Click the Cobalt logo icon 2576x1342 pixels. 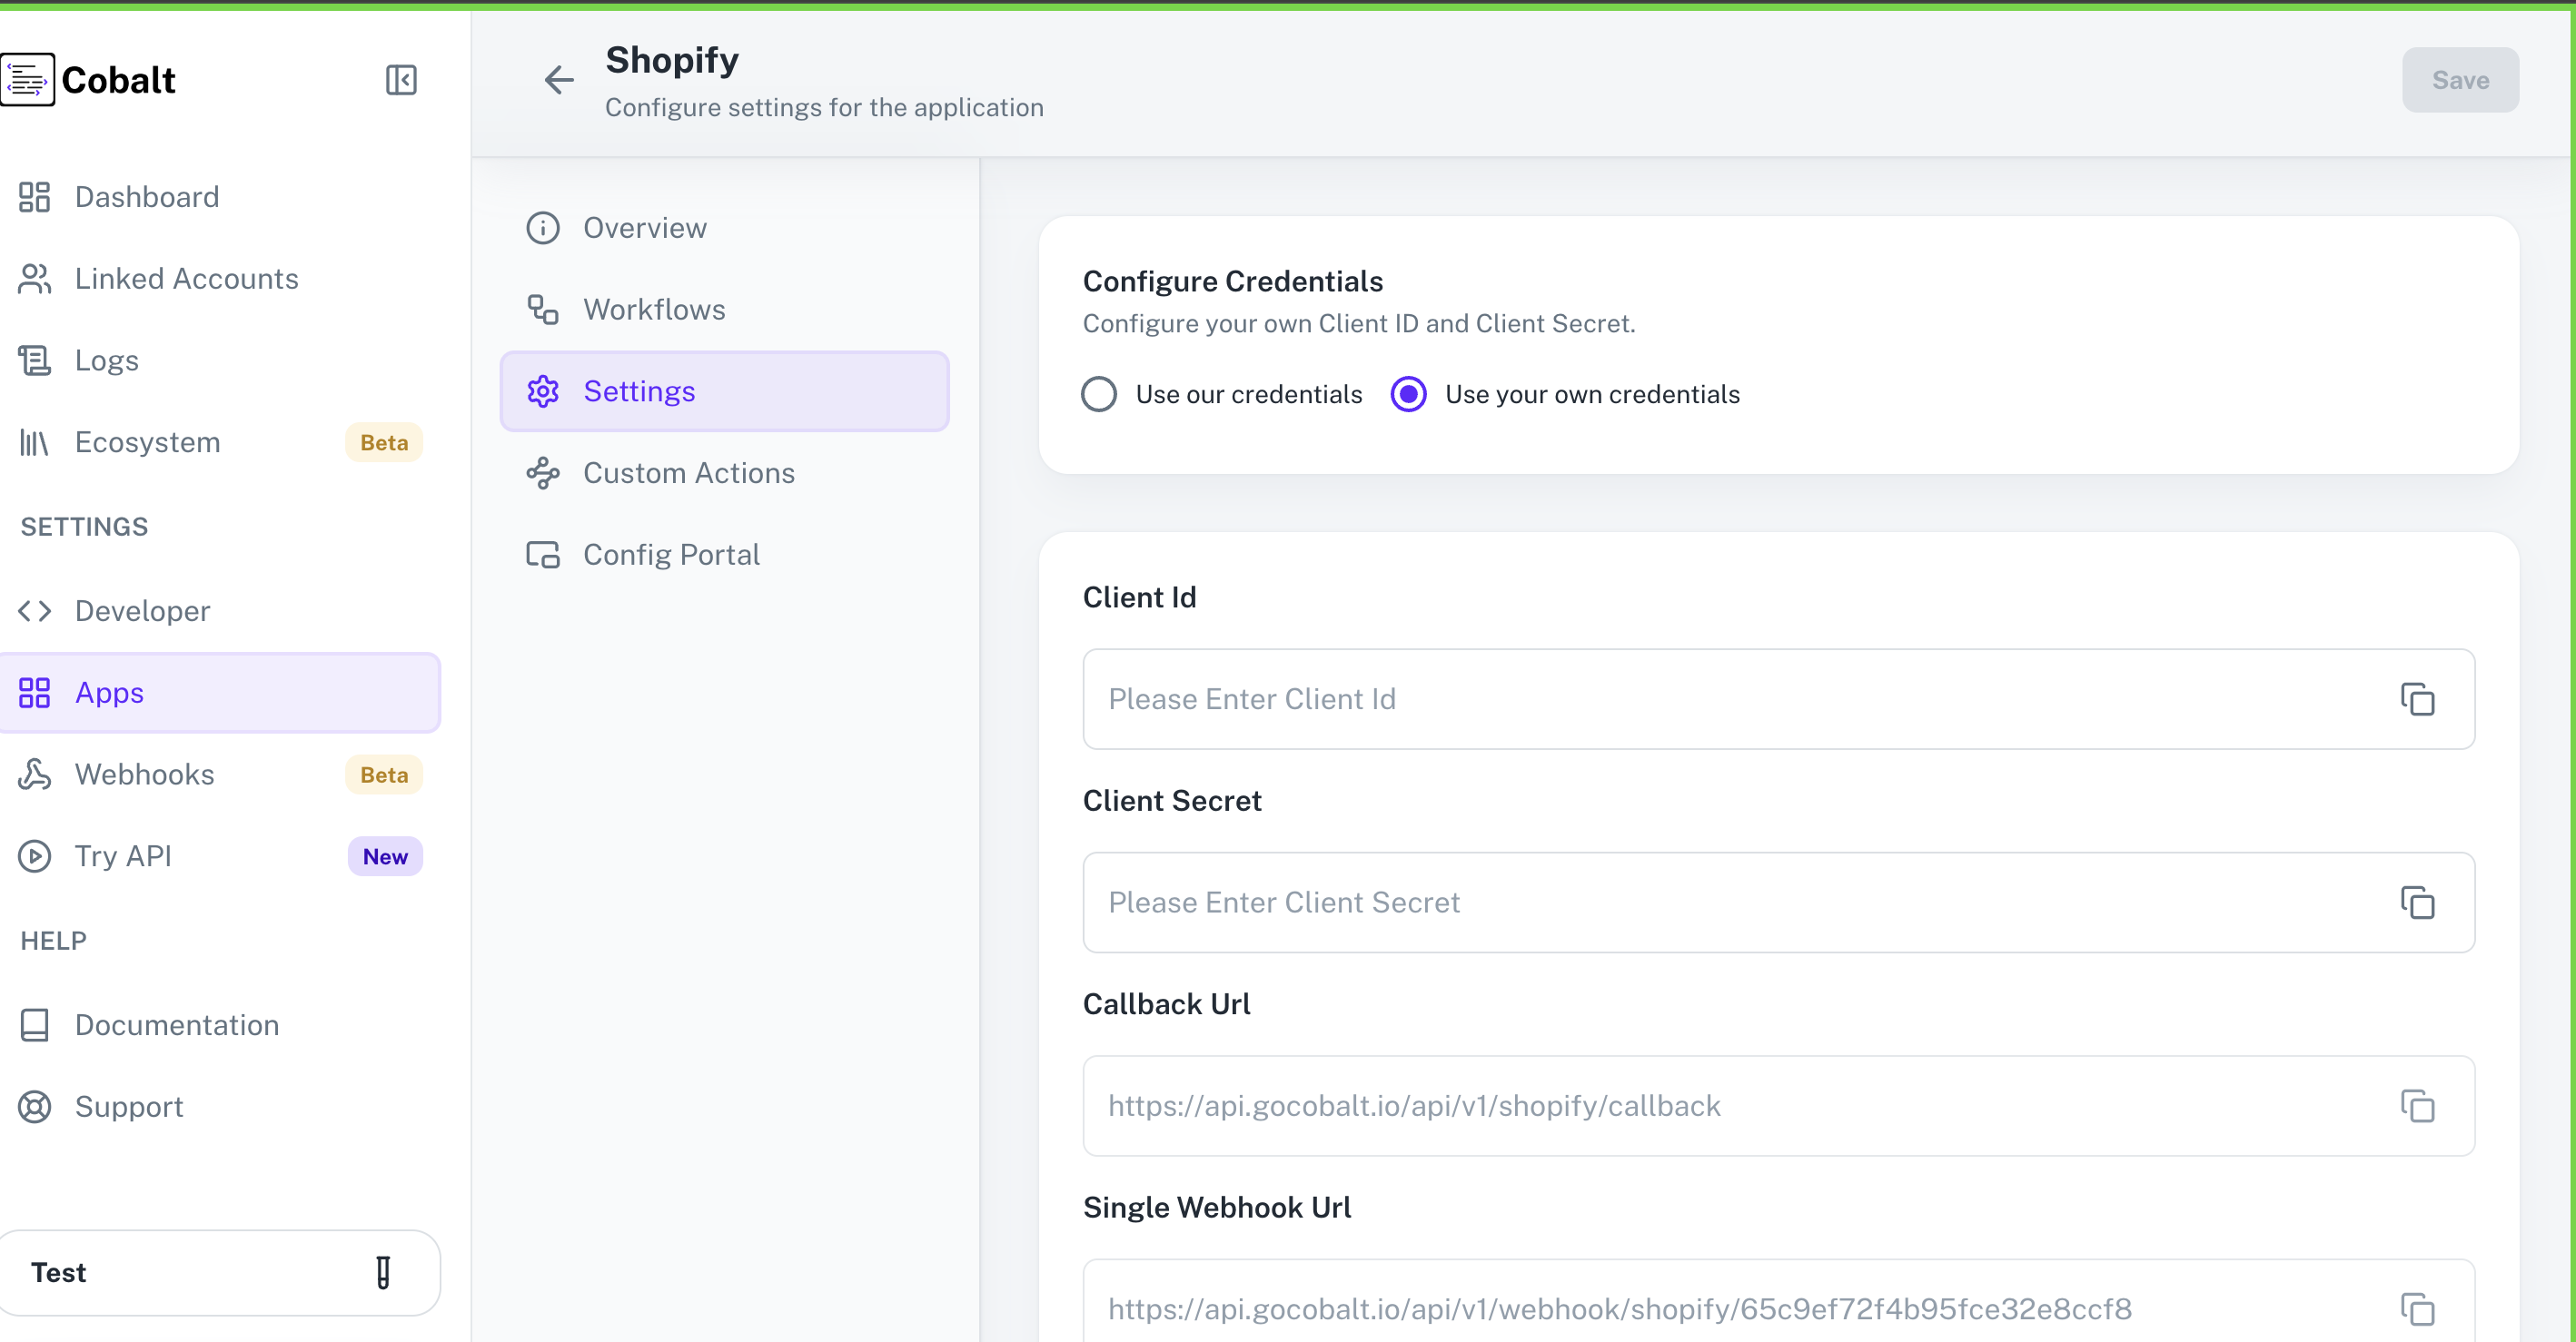pyautogui.click(x=28, y=79)
